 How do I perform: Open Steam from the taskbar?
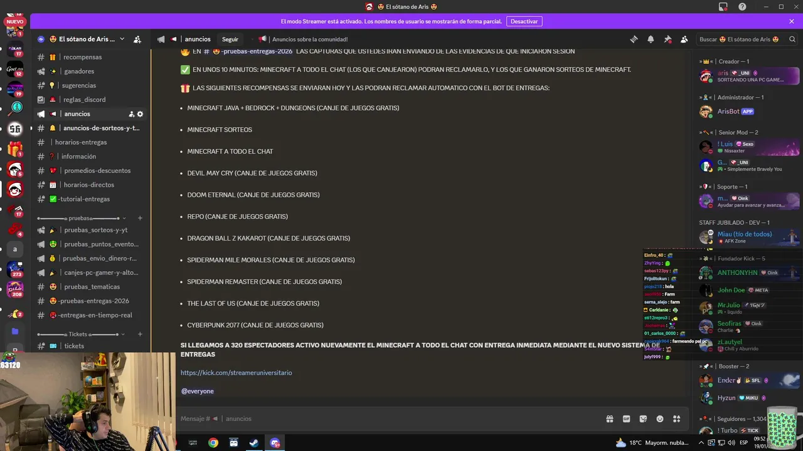(x=254, y=443)
